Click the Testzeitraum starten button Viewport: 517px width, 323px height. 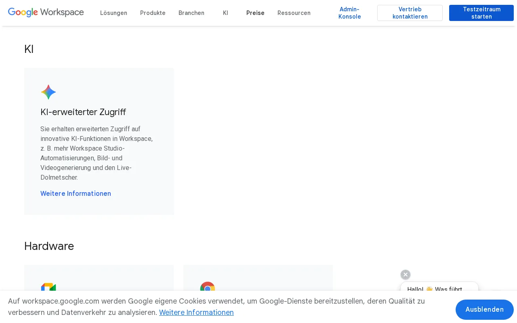point(481,13)
